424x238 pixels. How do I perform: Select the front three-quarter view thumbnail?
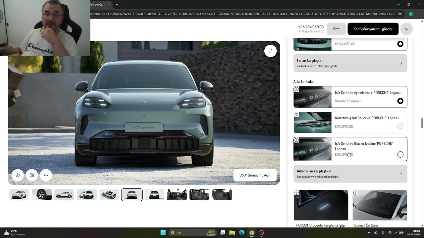pyautogui.click(x=19, y=195)
